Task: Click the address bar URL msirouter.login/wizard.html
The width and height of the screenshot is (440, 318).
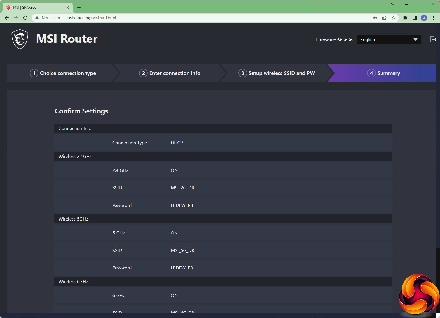Action: [91, 18]
